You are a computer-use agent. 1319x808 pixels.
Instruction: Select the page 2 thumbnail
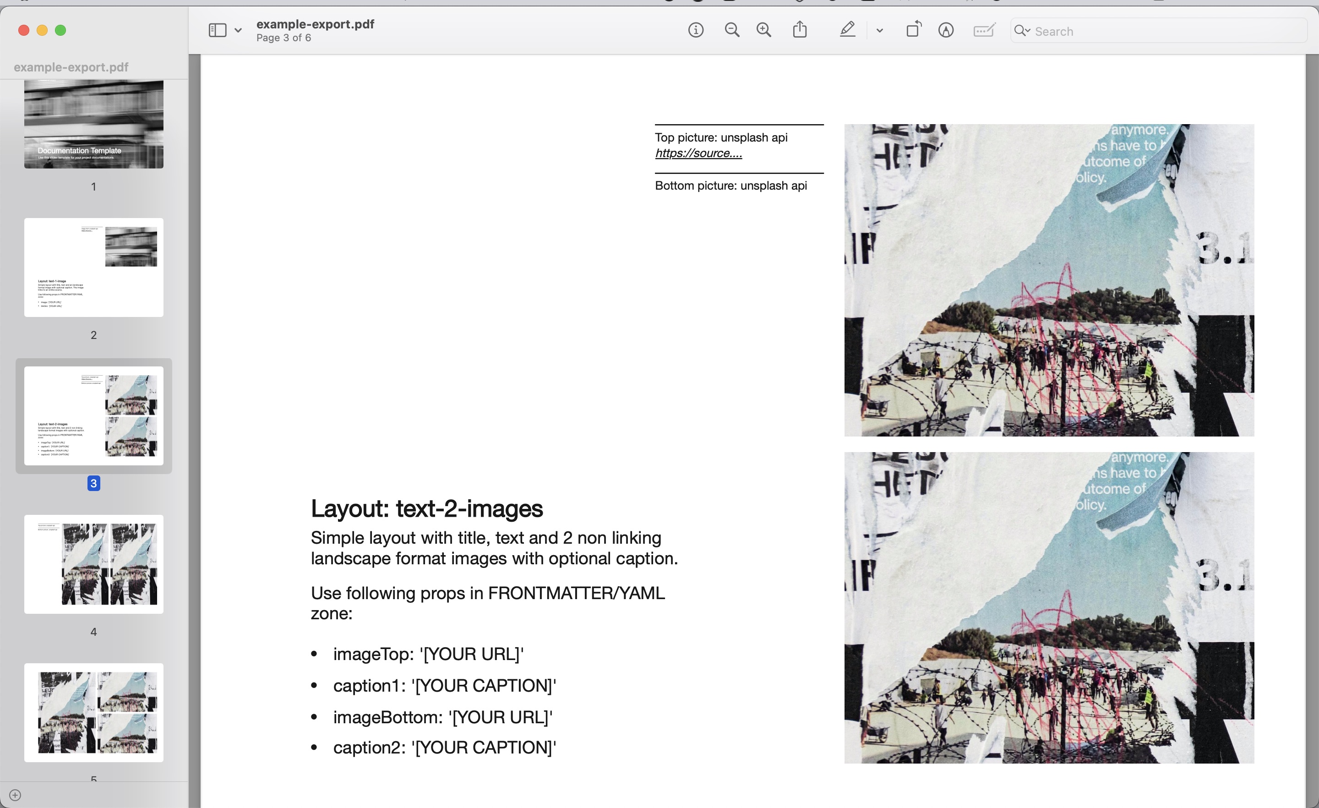[x=94, y=267]
